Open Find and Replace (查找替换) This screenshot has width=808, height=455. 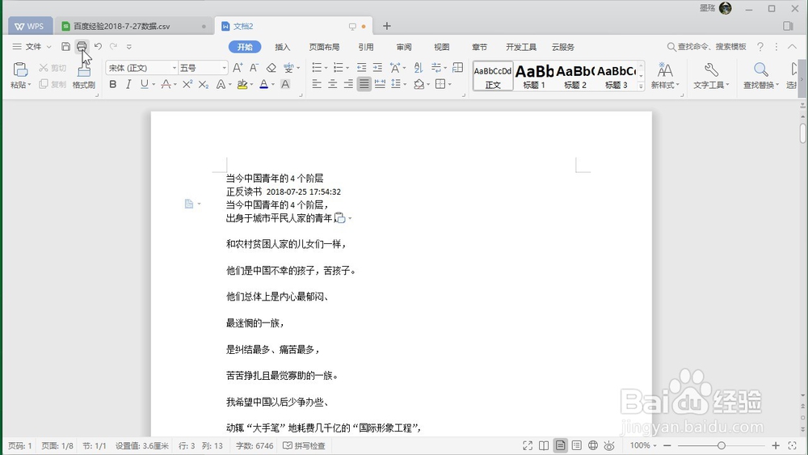pyautogui.click(x=760, y=75)
